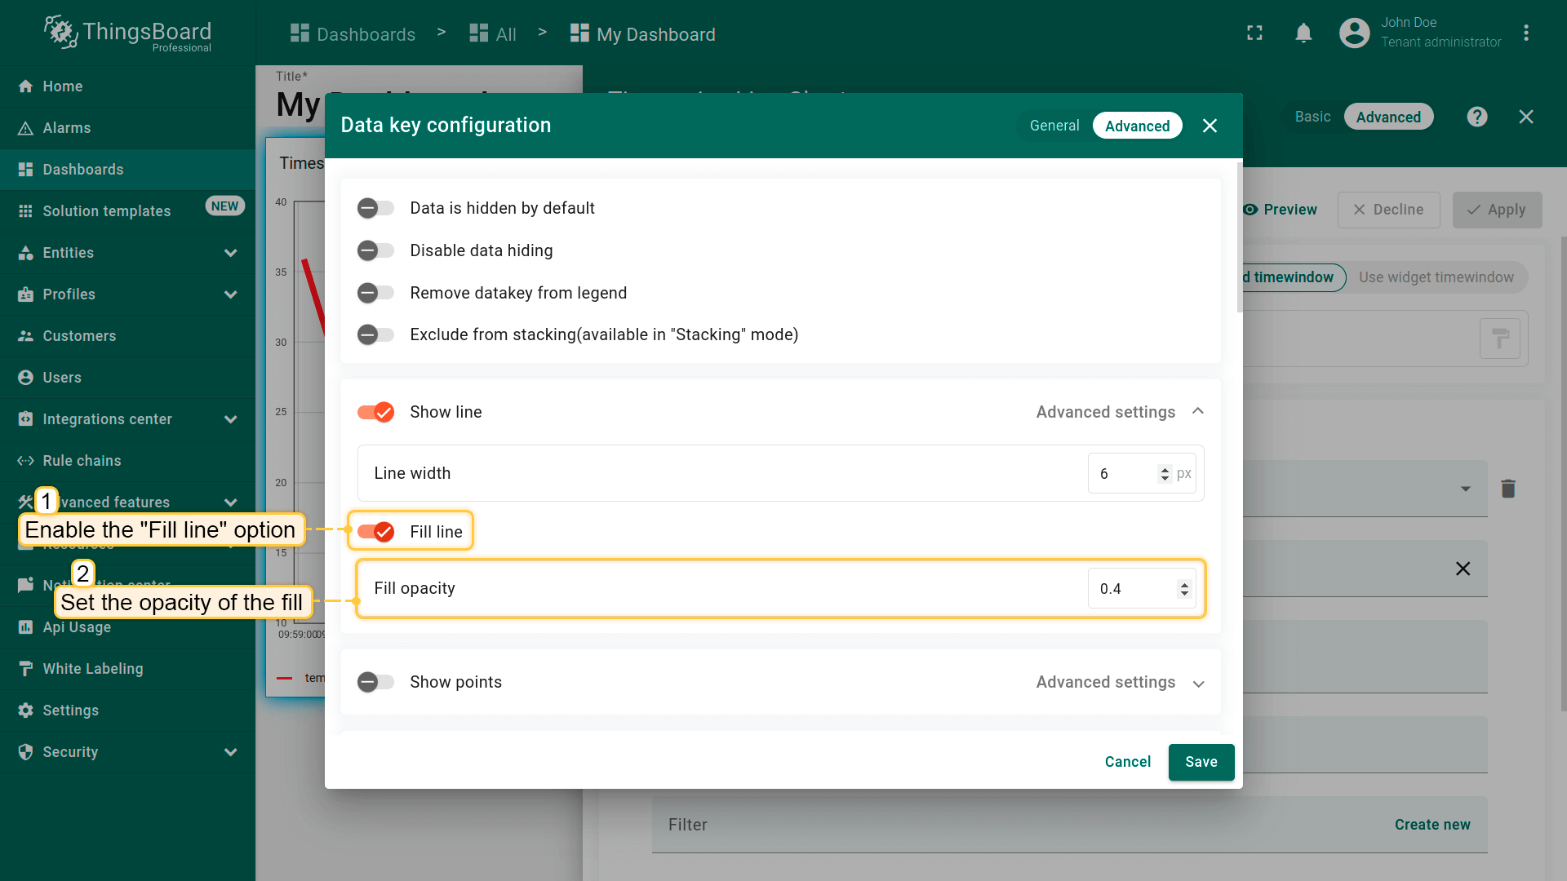Image resolution: width=1567 pixels, height=881 pixels.
Task: Select the Basic mode tab
Action: (1312, 117)
